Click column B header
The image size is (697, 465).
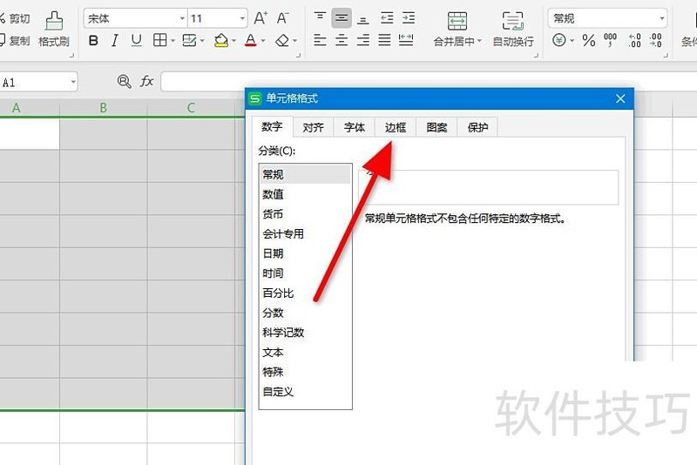click(x=103, y=108)
